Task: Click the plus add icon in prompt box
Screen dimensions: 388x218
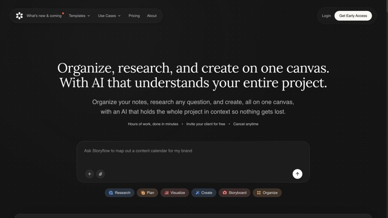Action: pyautogui.click(x=89, y=174)
